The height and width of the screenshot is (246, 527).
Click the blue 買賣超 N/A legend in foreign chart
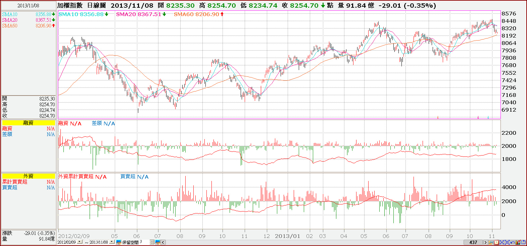pyautogui.click(x=134, y=177)
